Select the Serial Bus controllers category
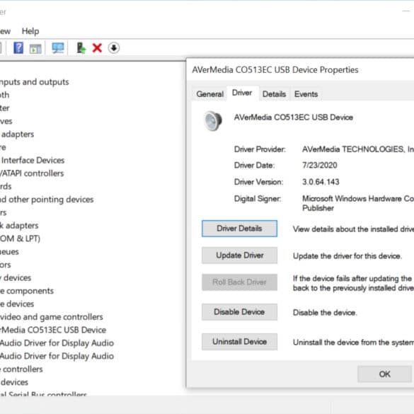Screen dimensions: 414x414 tap(44, 394)
